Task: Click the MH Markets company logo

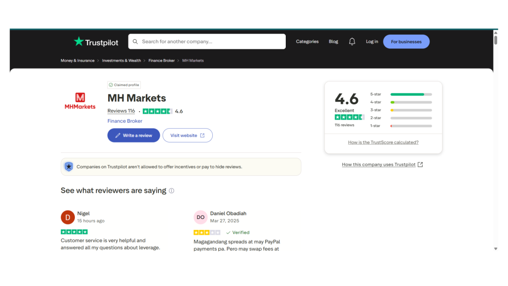Action: pyautogui.click(x=80, y=100)
